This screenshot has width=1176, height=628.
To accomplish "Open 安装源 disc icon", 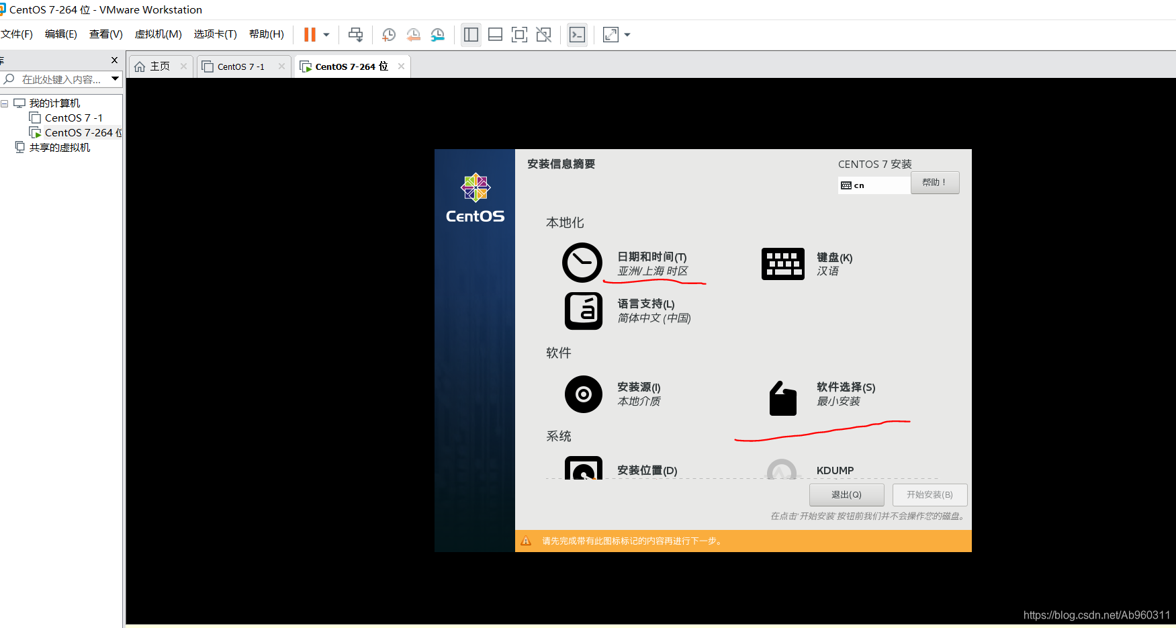I will click(x=584, y=394).
